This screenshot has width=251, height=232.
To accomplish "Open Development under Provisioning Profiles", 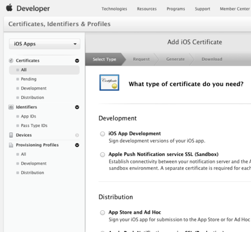I will click(x=34, y=163).
